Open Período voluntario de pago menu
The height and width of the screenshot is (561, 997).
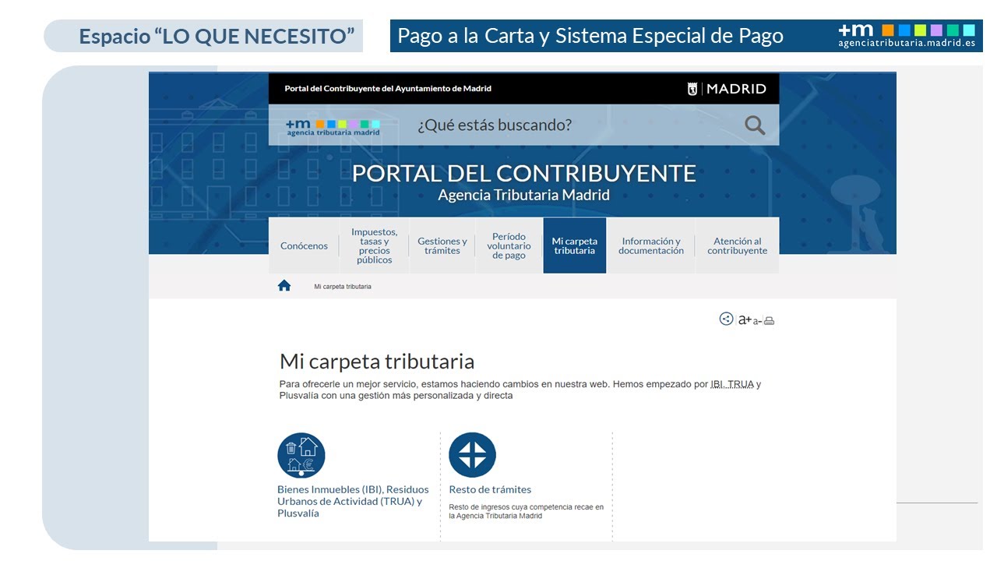[509, 246]
